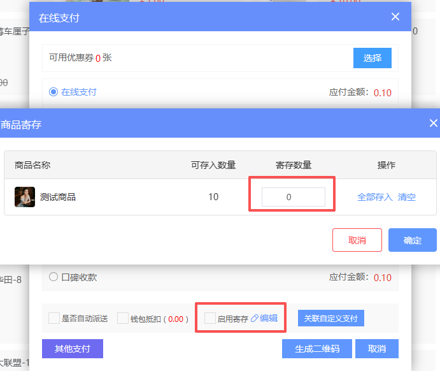Open 其他支付 options
Viewport: 440px width, 371px height.
point(73,349)
